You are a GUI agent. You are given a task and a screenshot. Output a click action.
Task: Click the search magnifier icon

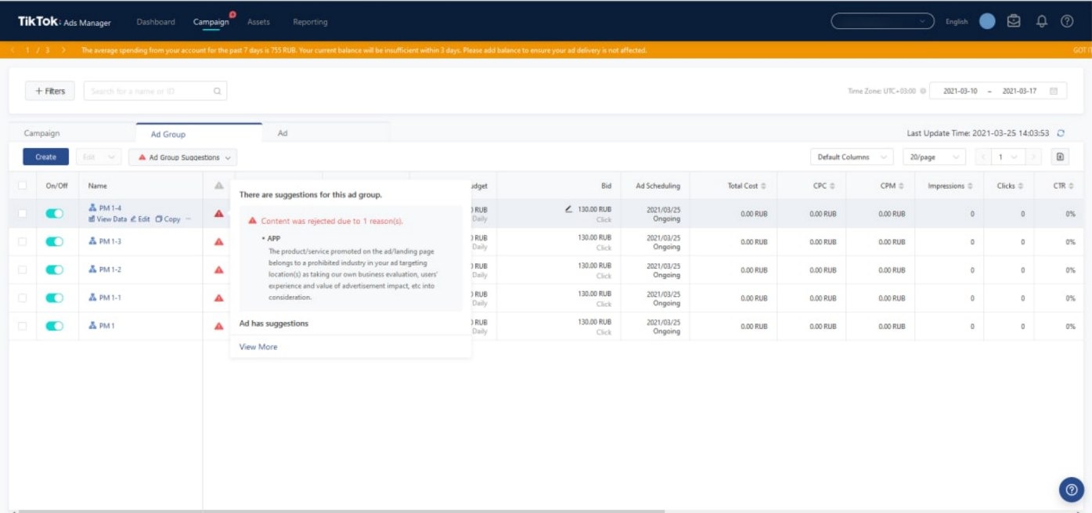click(218, 91)
